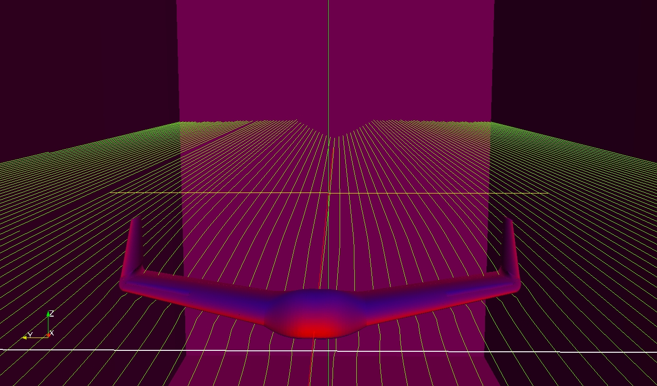Select the aircraft's right winglet tip
The width and height of the screenshot is (657, 386).
point(508,222)
